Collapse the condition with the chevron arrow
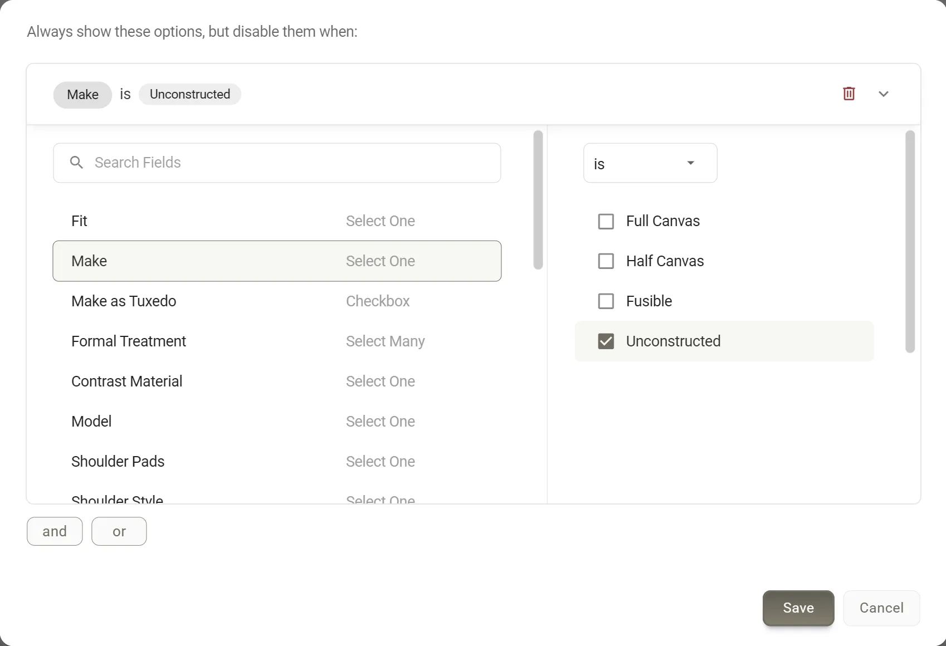The width and height of the screenshot is (946, 646). point(883,94)
